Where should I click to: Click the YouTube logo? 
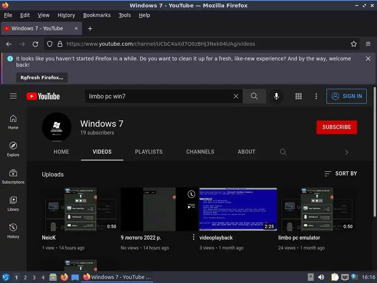[43, 96]
